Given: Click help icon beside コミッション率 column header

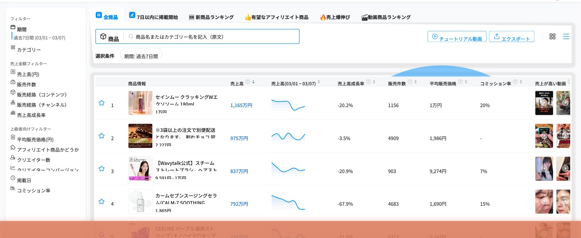Looking at the screenshot, I should (x=515, y=82).
